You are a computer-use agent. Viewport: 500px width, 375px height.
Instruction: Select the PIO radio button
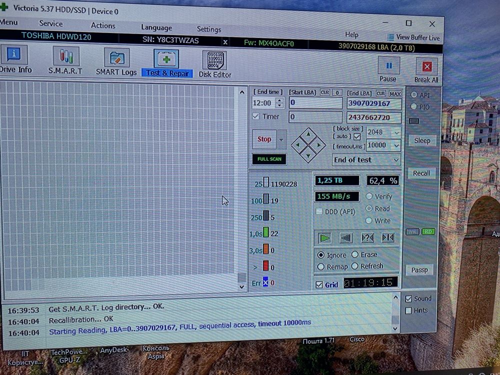click(413, 106)
